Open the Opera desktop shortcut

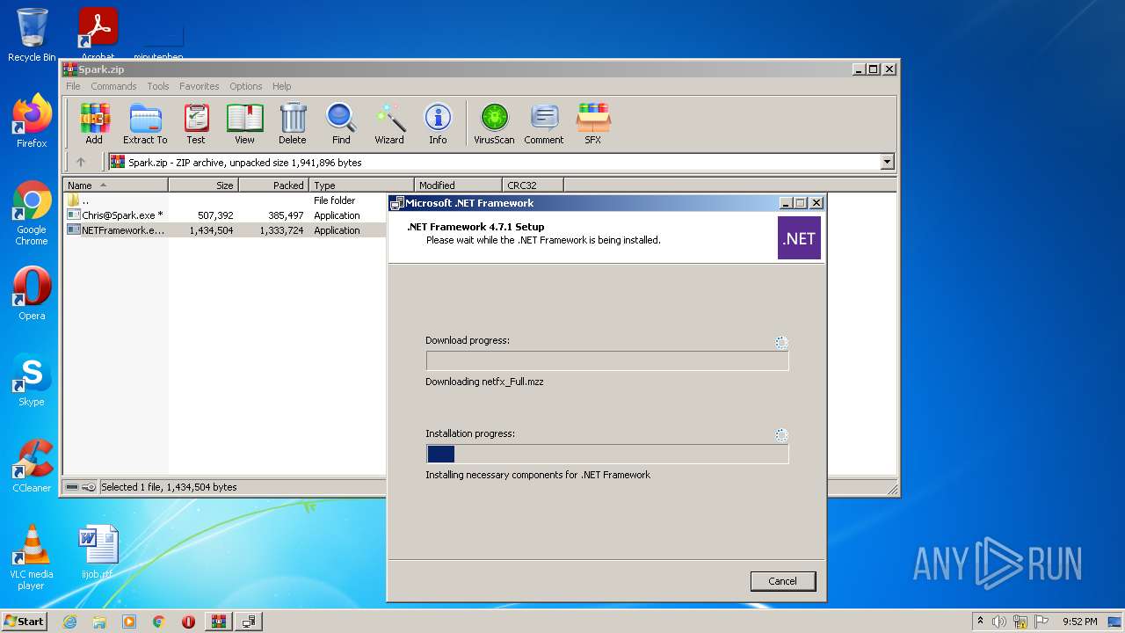pos(32,294)
